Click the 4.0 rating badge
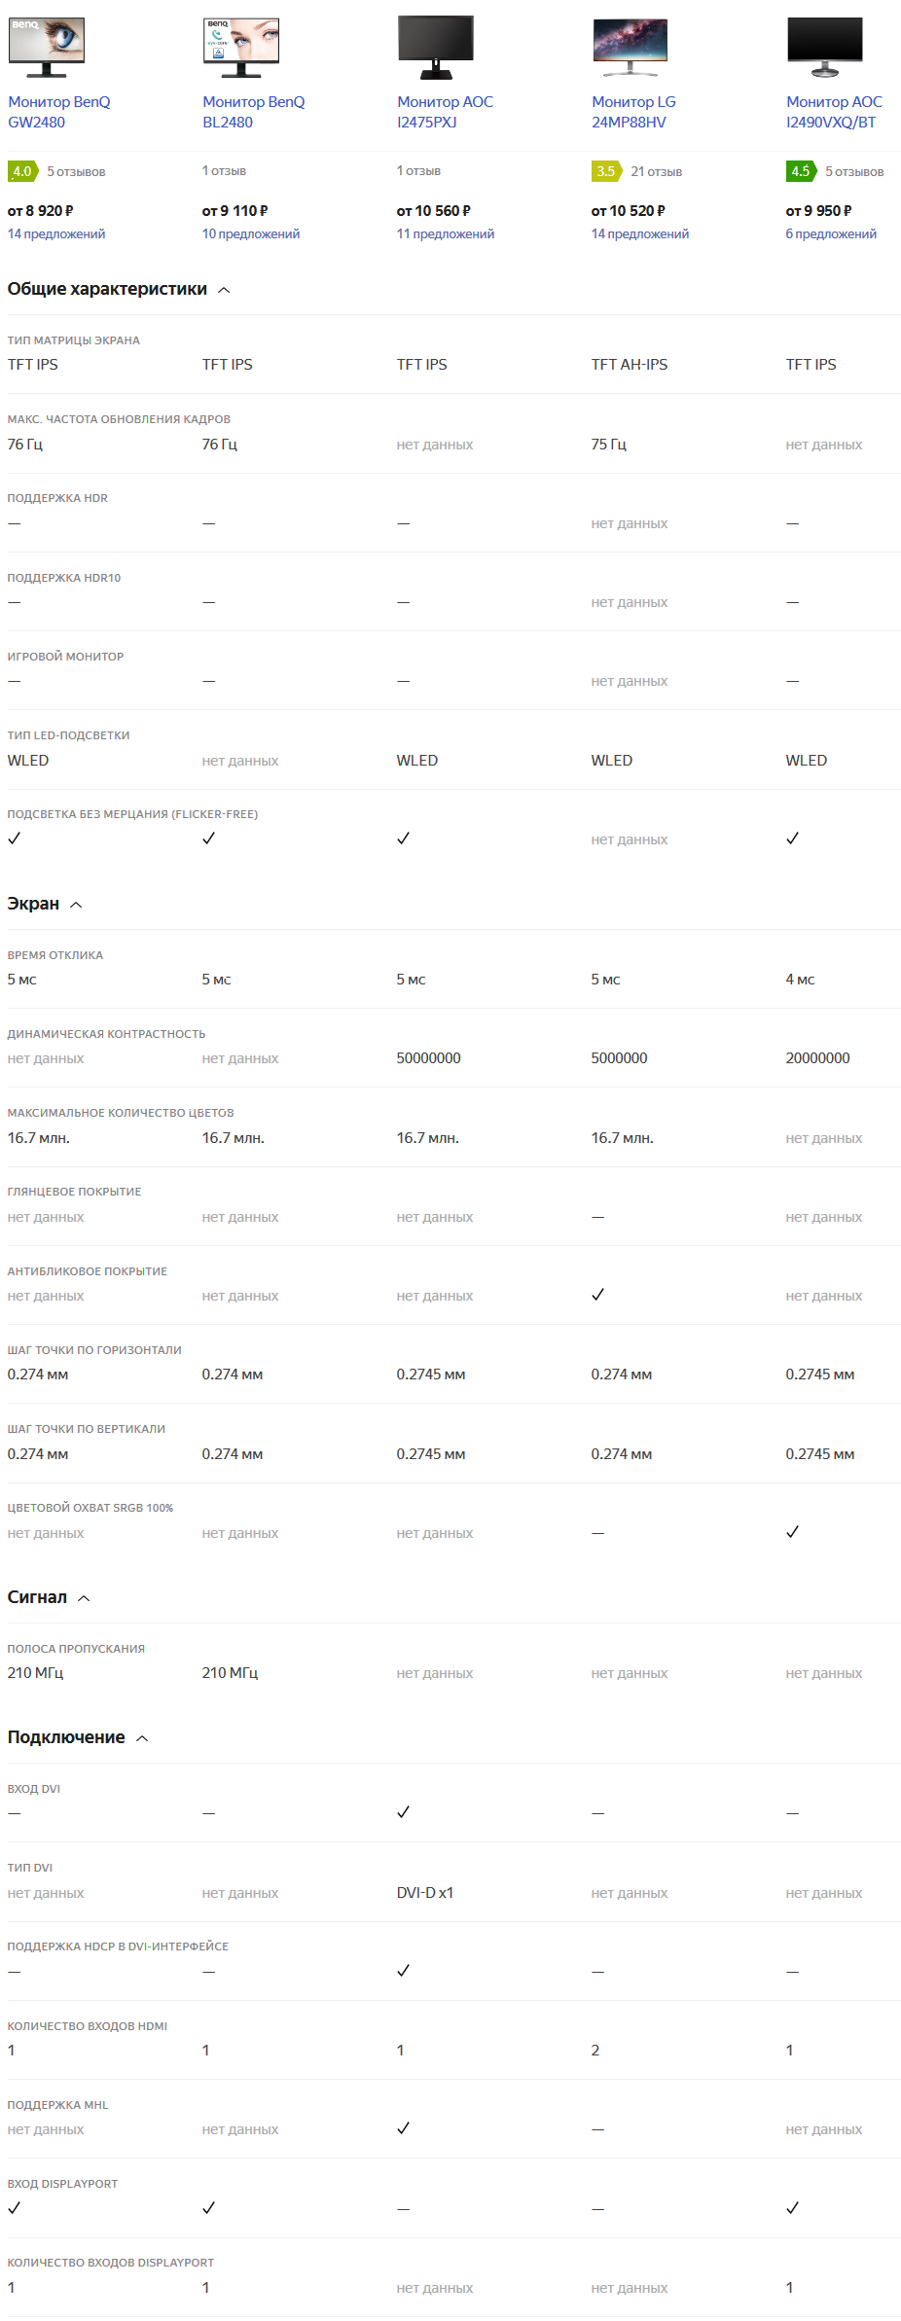The image size is (901, 2321). [21, 172]
